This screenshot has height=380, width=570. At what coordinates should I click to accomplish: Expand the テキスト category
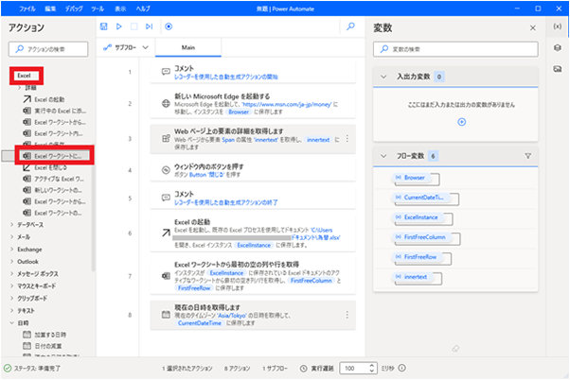coord(12,311)
